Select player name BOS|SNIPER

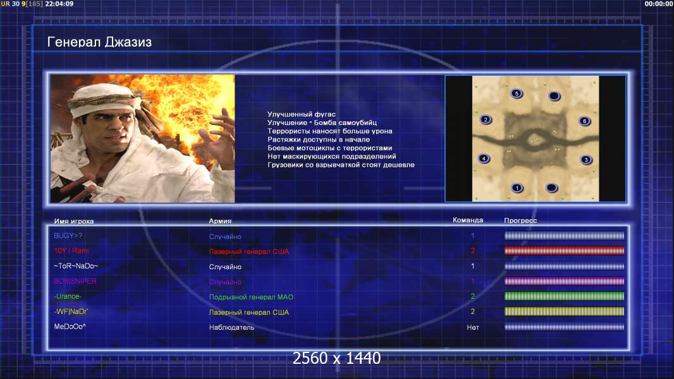[75, 281]
